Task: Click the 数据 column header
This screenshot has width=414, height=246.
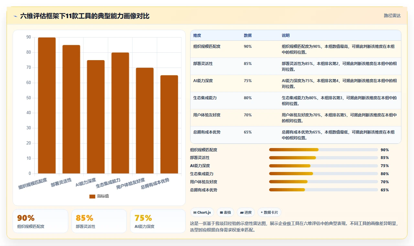Action: coord(248,35)
